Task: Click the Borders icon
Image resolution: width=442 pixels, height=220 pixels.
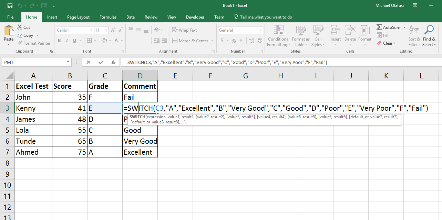Action: tap(90, 41)
